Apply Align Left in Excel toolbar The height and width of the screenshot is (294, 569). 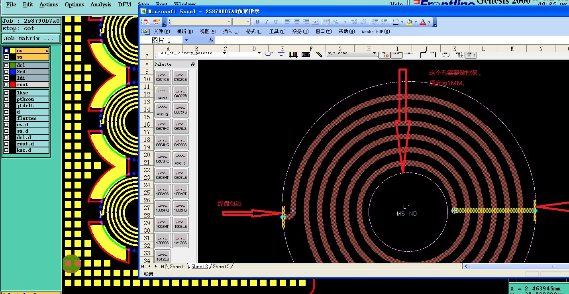[x=287, y=22]
